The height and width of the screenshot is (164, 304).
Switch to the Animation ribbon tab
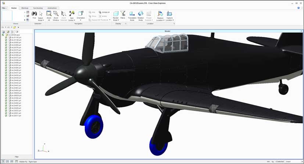pos(52,8)
